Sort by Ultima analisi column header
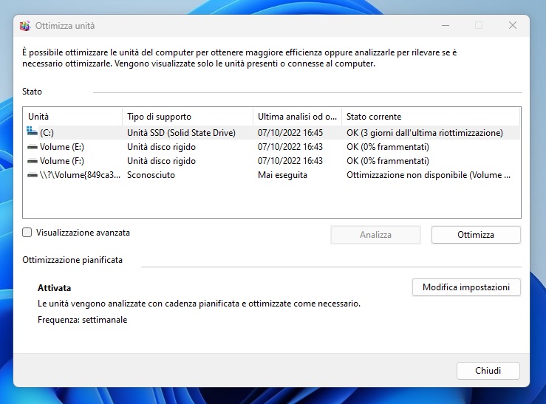 pos(297,117)
